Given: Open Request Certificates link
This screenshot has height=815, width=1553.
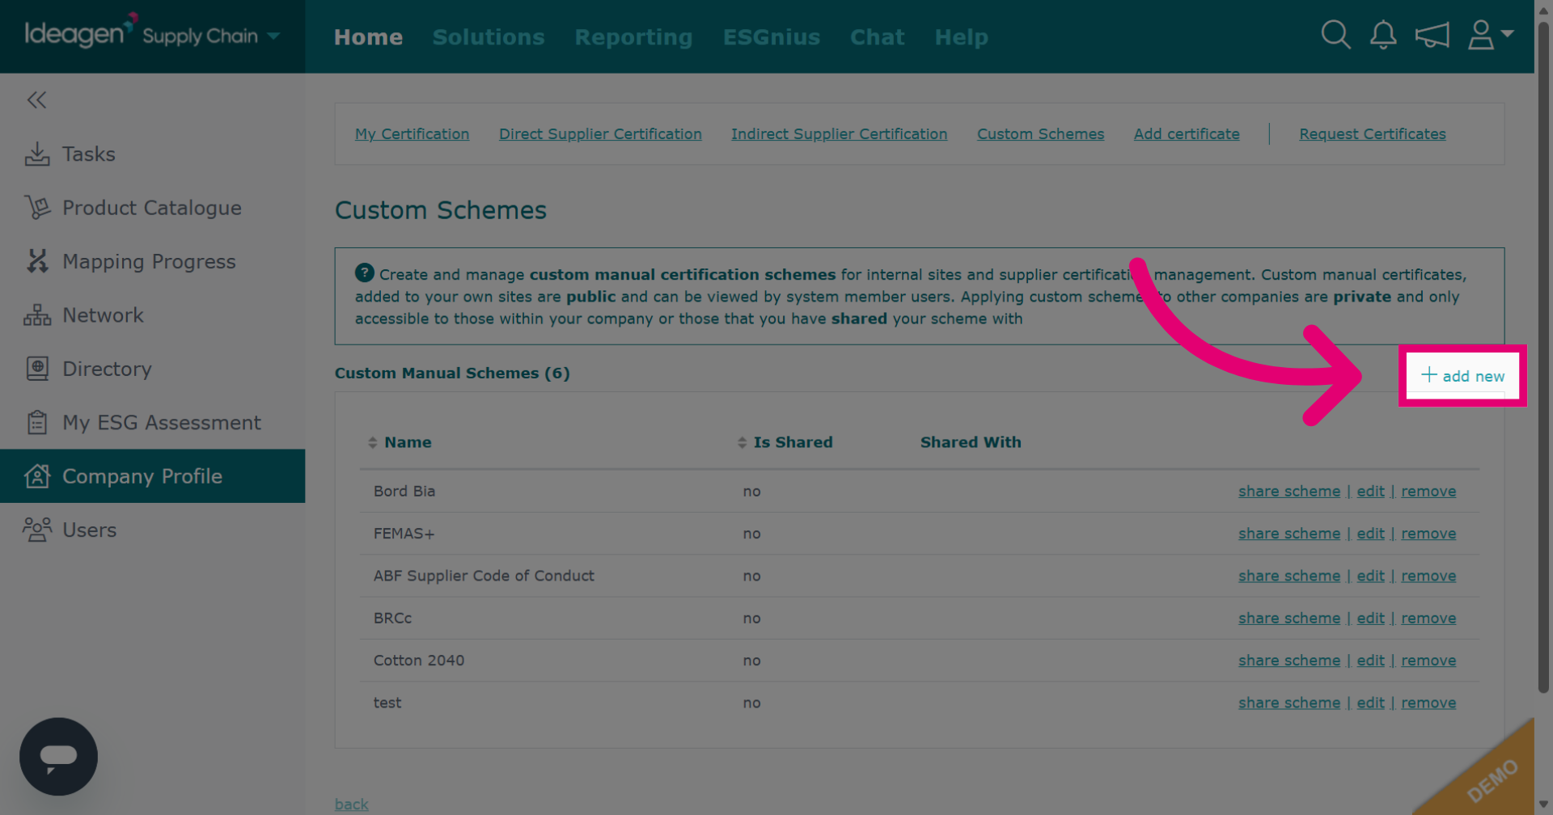Looking at the screenshot, I should pyautogui.click(x=1373, y=134).
